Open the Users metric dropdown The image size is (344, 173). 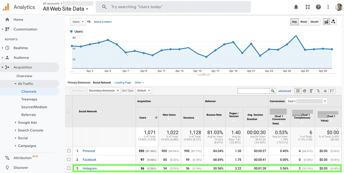pyautogui.click(x=78, y=21)
